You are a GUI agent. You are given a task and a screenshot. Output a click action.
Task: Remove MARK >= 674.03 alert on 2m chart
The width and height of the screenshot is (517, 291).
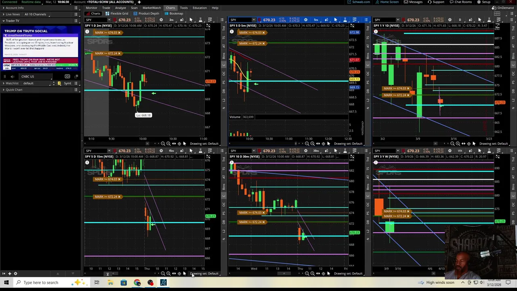point(119,33)
